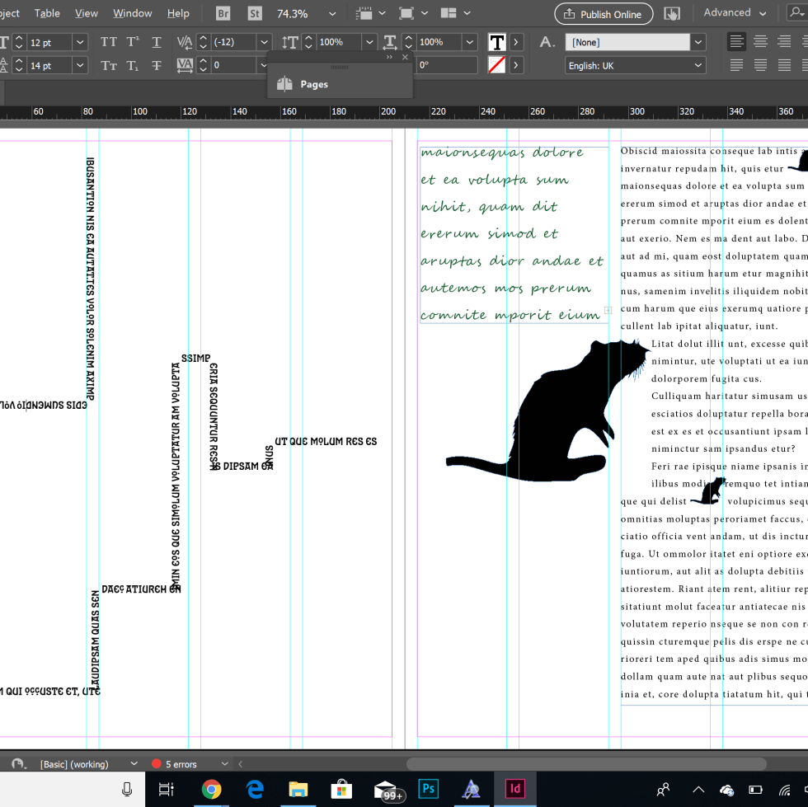Toggle Small Caps text formatting
This screenshot has height=807, width=808.
(x=109, y=65)
